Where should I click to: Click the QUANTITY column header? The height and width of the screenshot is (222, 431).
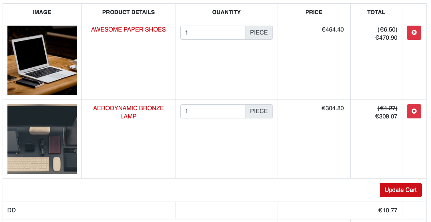(226, 12)
